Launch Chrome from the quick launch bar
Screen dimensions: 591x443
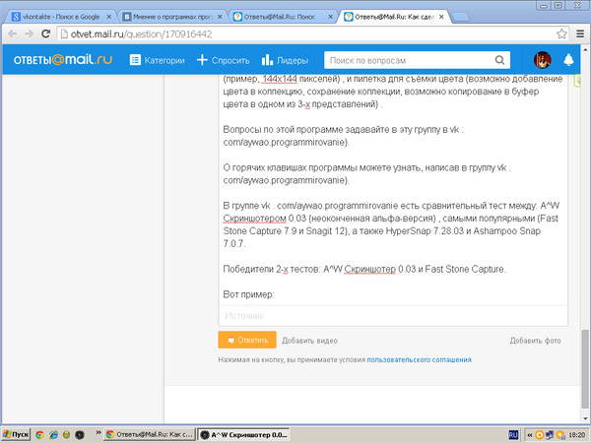click(x=39, y=435)
